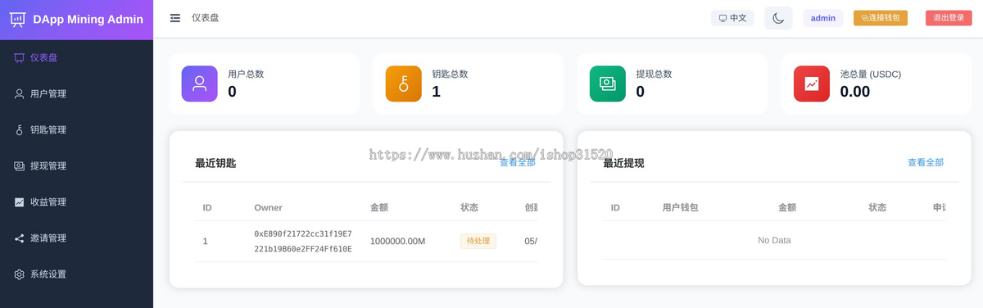This screenshot has width=983, height=308.
Task: Click the chart icon beside 收益管理
Action: coord(20,202)
